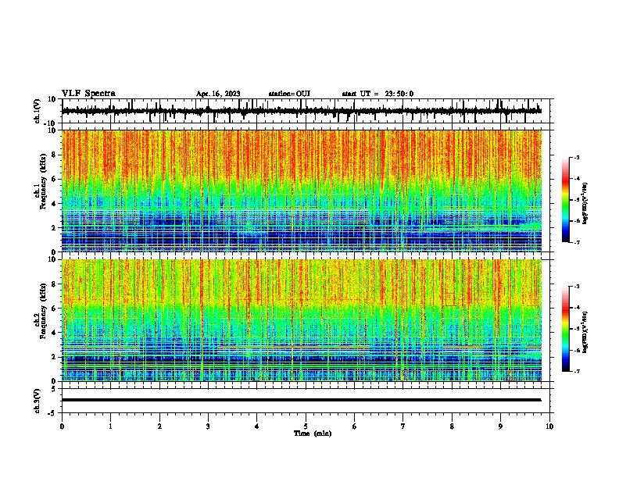Image resolution: width=619 pixels, height=478 pixels.
Task: Click the "-7" label on ch.2 colorbar
Action: [577, 371]
